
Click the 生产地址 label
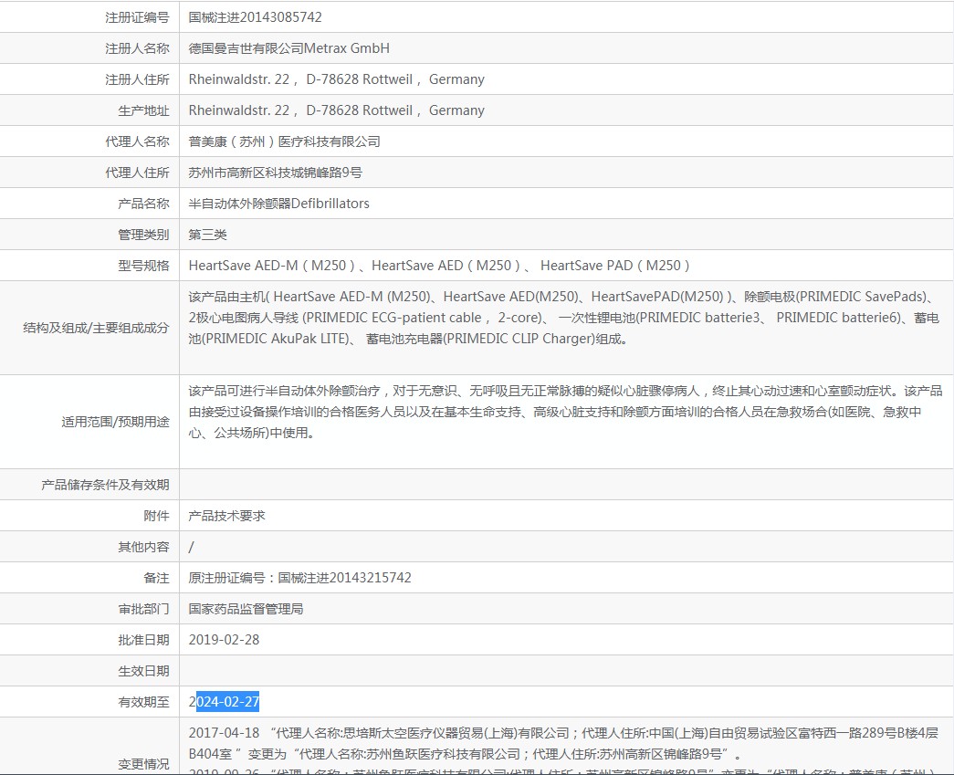click(143, 110)
